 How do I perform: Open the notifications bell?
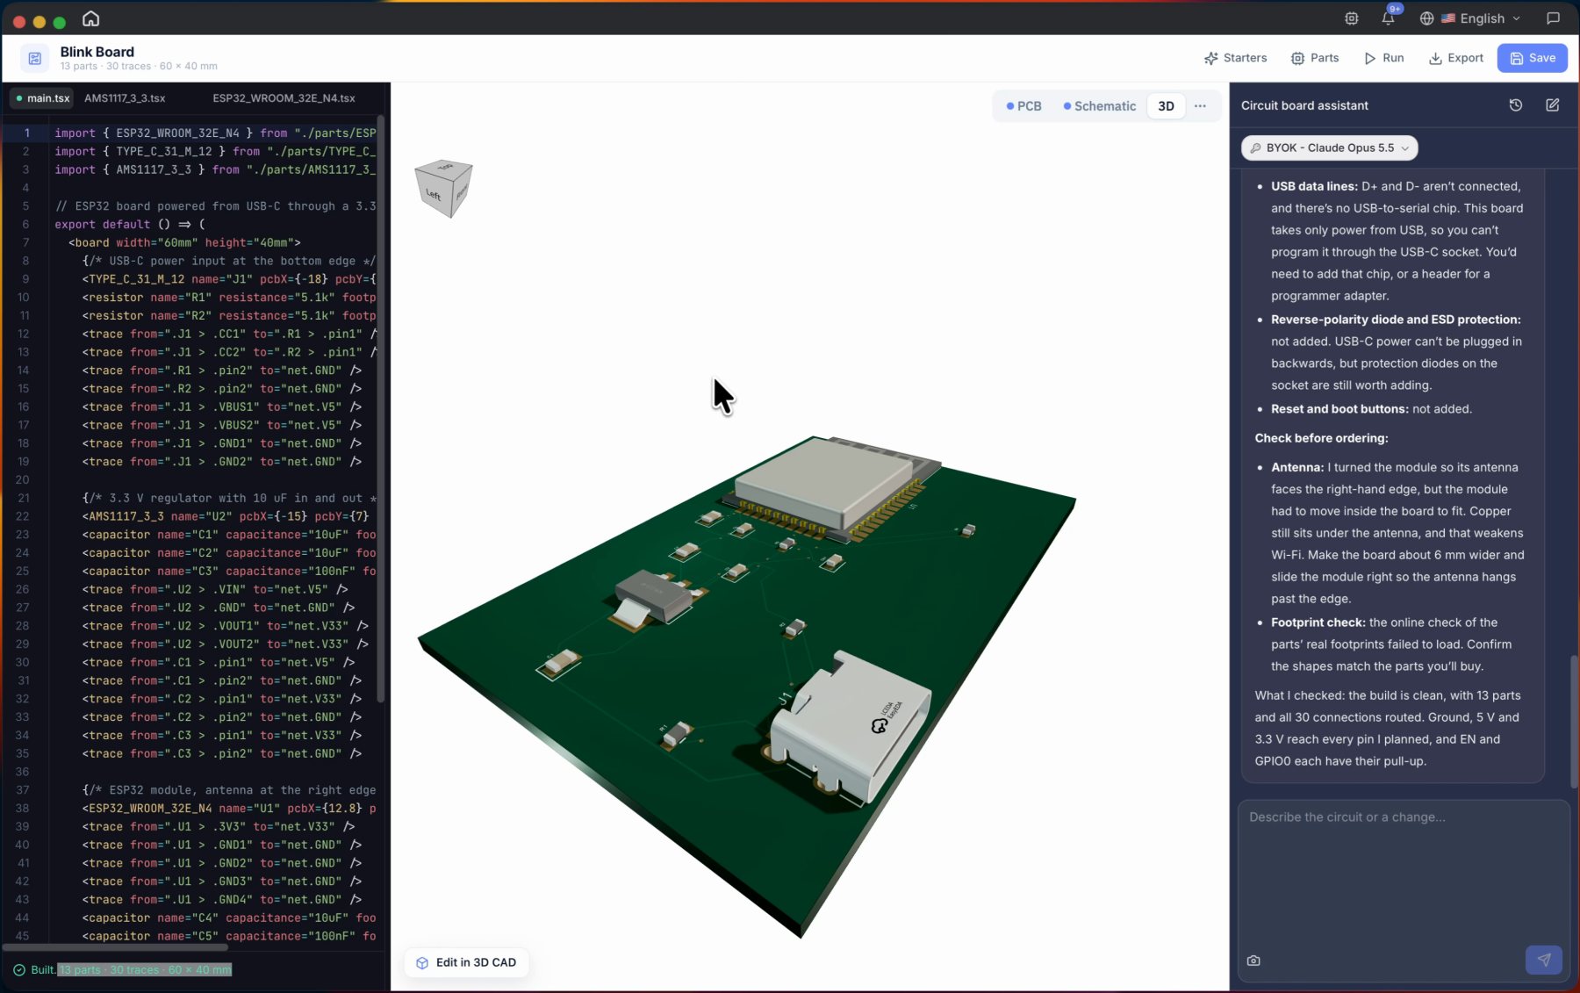coord(1388,18)
